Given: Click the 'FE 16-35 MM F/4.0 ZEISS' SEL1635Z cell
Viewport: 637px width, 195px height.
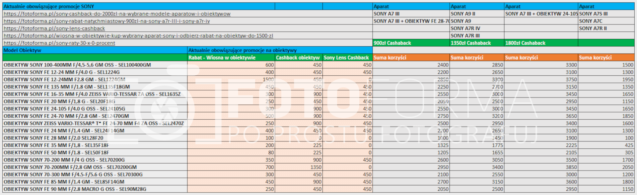Looking at the screenshot, I should 95,94.
